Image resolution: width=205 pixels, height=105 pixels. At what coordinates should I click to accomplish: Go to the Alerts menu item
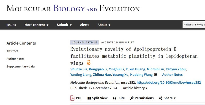coord(84,25)
